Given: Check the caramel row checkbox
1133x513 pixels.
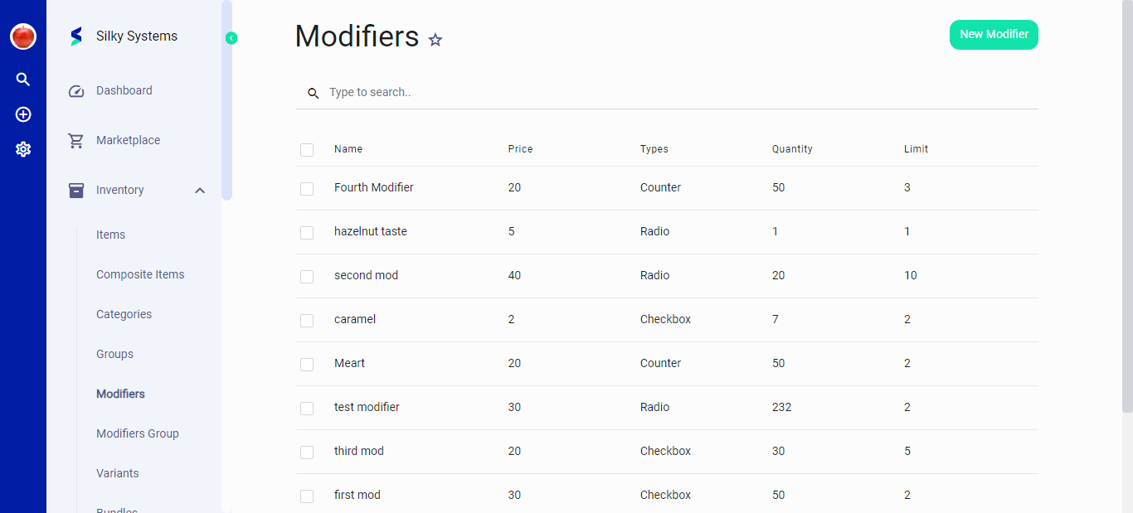Looking at the screenshot, I should [x=307, y=320].
